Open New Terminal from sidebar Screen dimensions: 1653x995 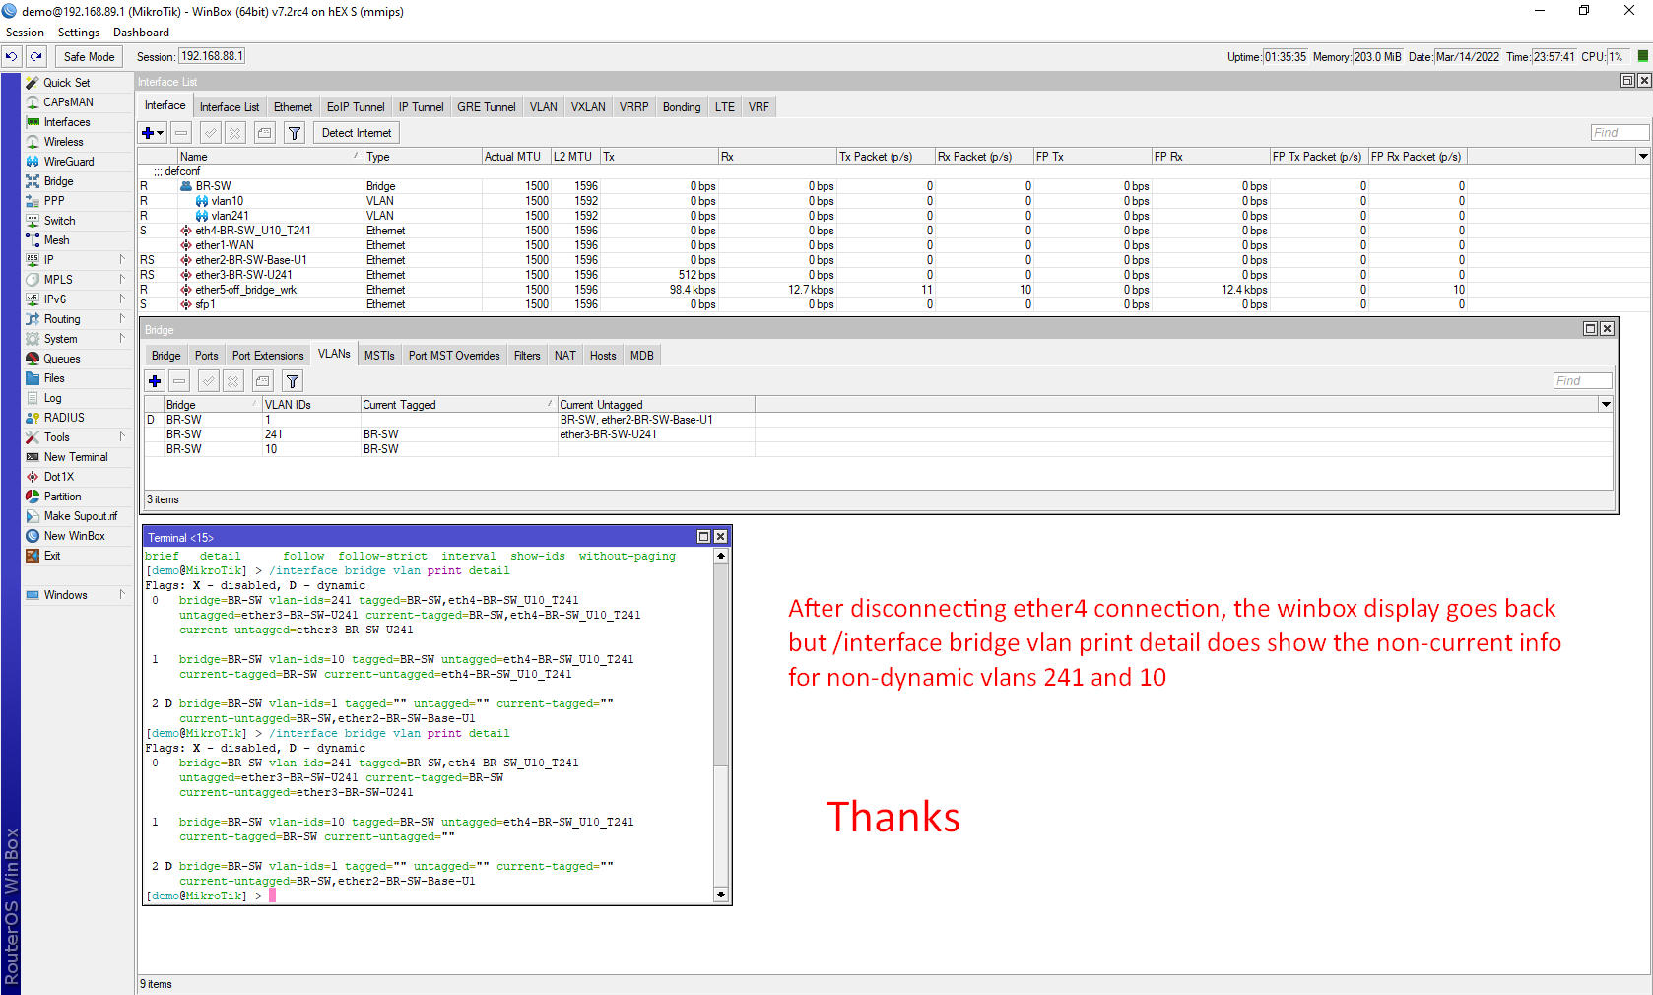[76, 457]
